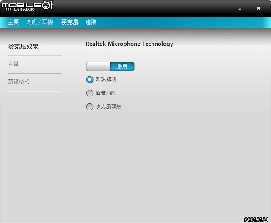Switch to the 主要 tab

(13, 22)
